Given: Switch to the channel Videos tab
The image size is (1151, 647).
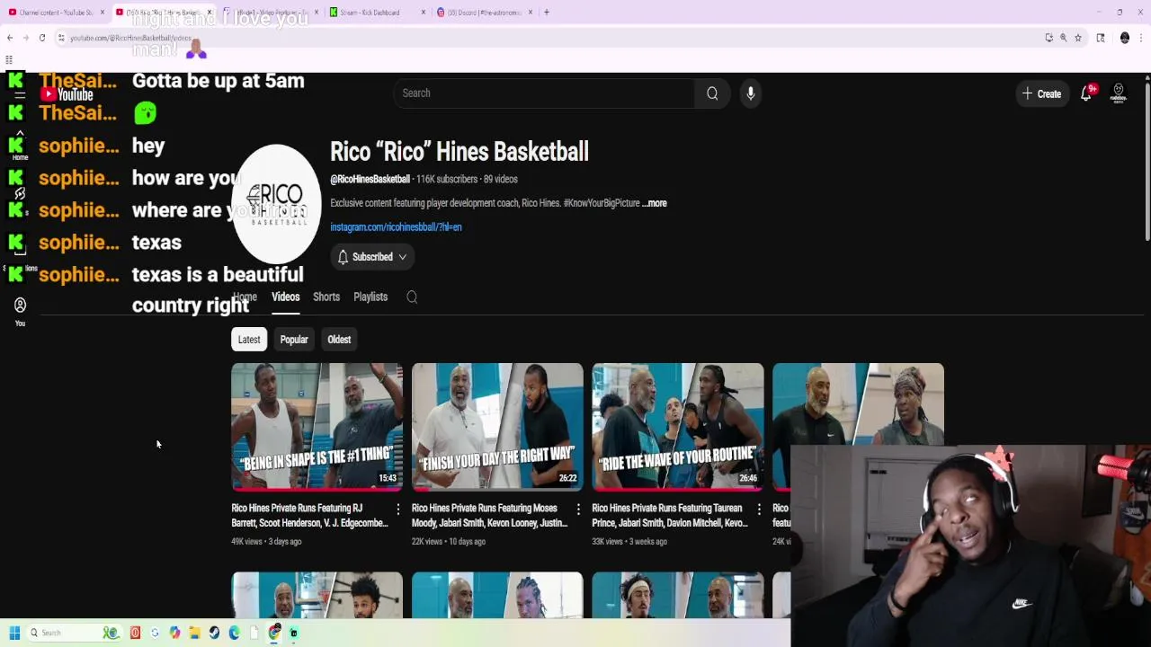Looking at the screenshot, I should click(285, 297).
